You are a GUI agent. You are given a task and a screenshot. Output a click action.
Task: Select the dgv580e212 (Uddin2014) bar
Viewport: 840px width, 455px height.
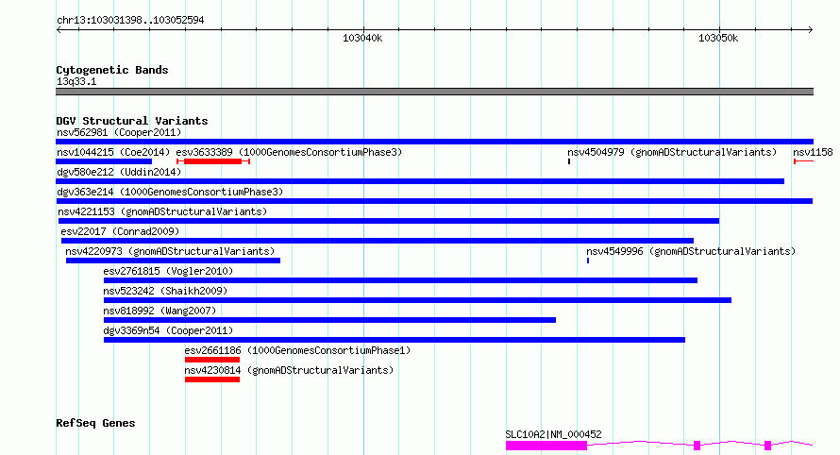(x=420, y=181)
